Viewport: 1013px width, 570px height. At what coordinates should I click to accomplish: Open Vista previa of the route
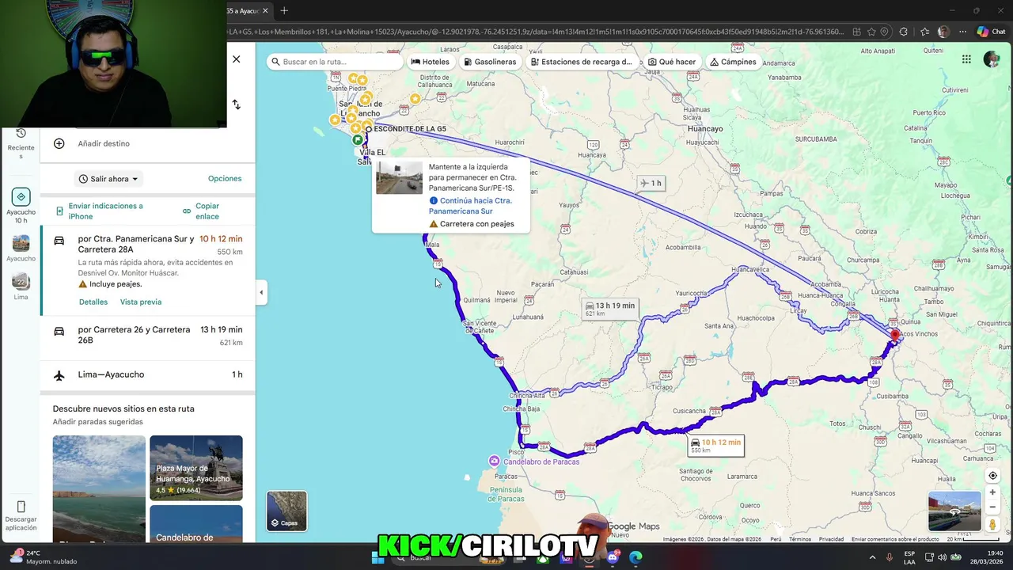[x=141, y=302]
